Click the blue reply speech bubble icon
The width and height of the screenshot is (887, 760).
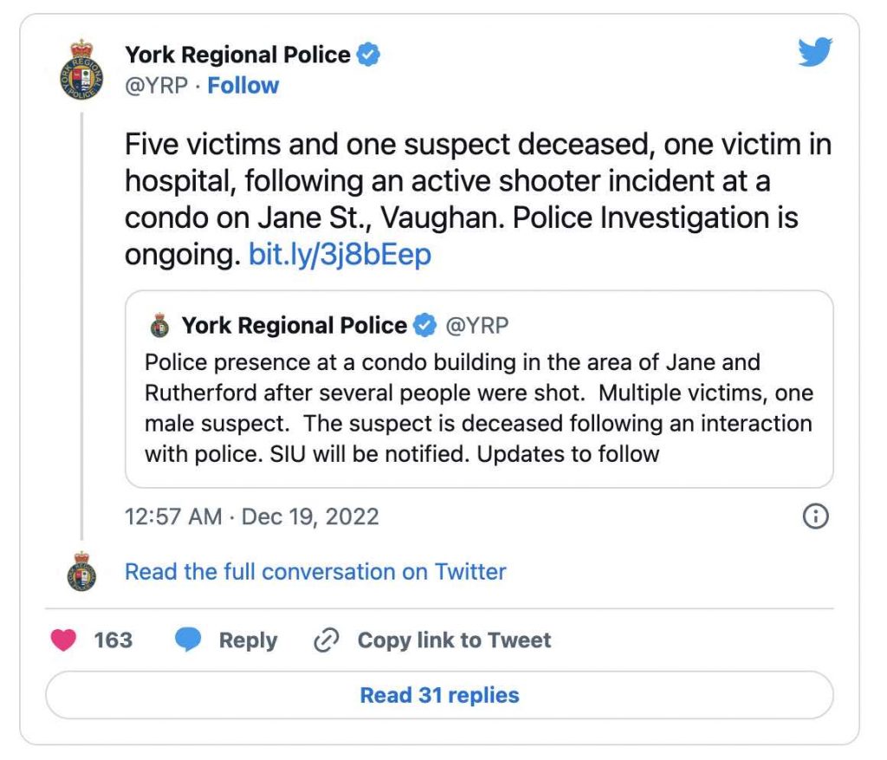(x=188, y=640)
